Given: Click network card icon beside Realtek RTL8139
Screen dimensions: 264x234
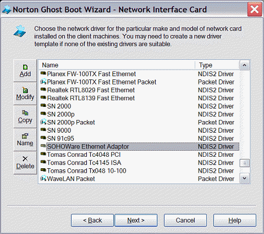Looking at the screenshot, I should 43,98.
